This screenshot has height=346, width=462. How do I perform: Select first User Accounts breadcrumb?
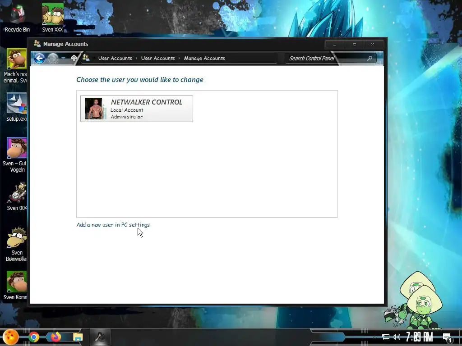tap(115, 58)
